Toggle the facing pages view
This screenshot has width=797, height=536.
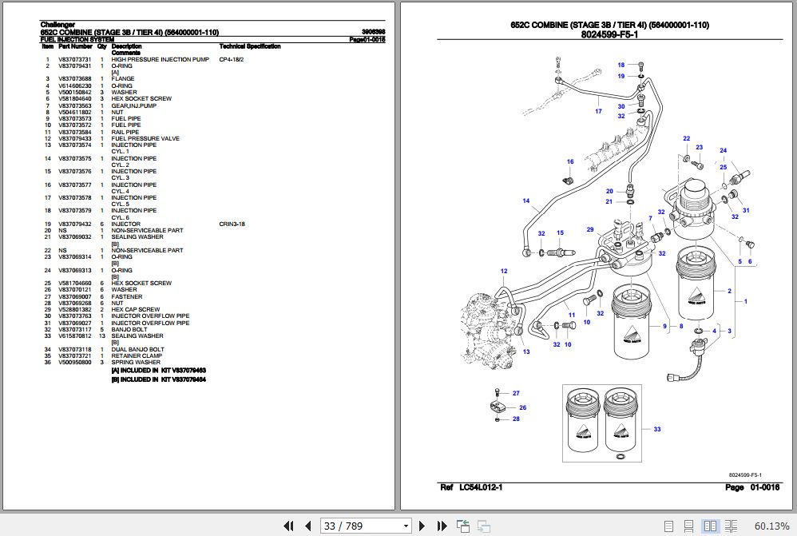coord(709,526)
